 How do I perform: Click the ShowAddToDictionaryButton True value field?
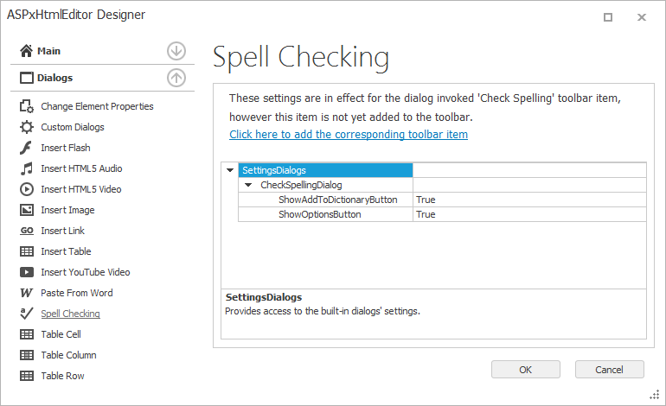[529, 200]
